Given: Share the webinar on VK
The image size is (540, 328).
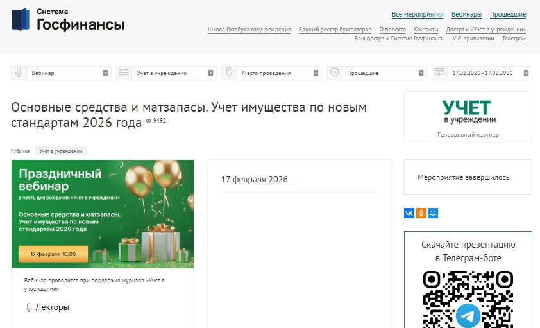Looking at the screenshot, I should [x=409, y=213].
